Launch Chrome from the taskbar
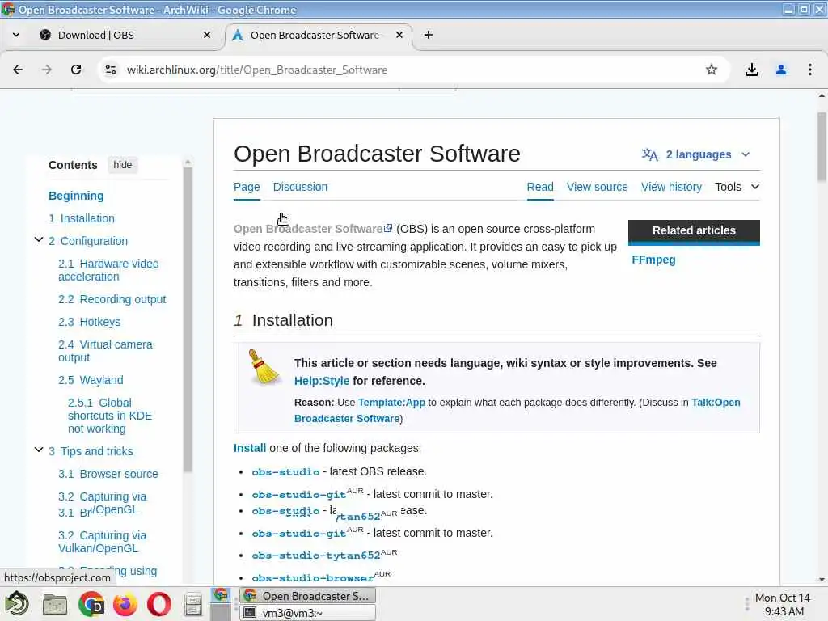The image size is (828, 621). (91, 604)
